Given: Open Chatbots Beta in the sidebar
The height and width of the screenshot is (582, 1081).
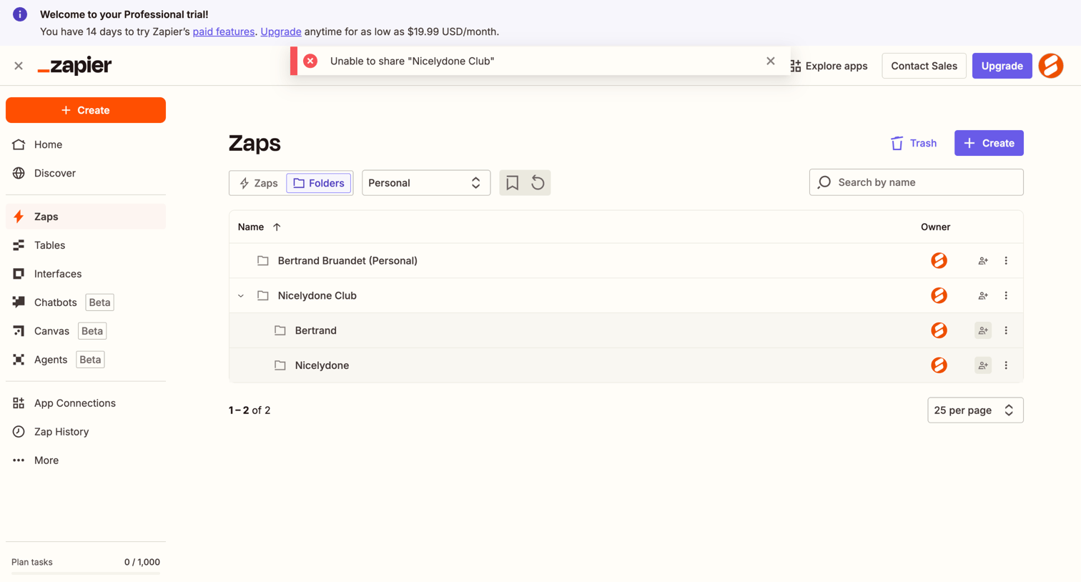Looking at the screenshot, I should coord(86,302).
